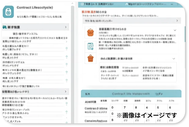189x127 pixels.
Task: Click the orange pot icon in content panel
Action: 90,32
